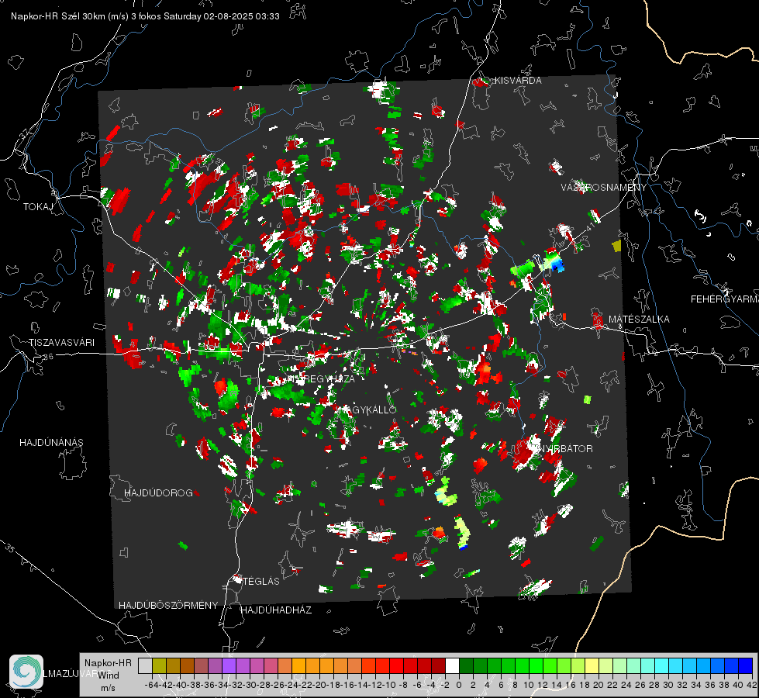Pick the bright red swatch labeled -10
This screenshot has width=759, height=698.
point(396,666)
